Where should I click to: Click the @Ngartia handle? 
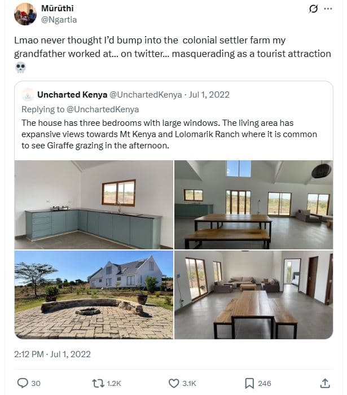(x=59, y=20)
